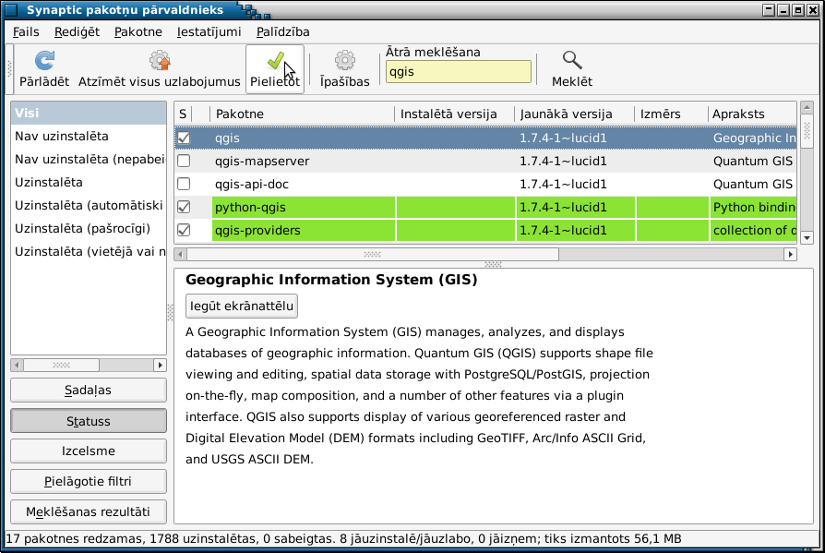Click package list horizontal scroll-right arrow
Screen dimensions: 825x553
pyautogui.click(x=790, y=255)
